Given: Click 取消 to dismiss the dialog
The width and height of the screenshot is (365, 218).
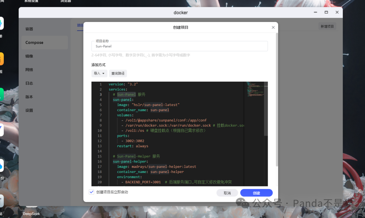Looking at the screenshot, I should click(x=227, y=192).
